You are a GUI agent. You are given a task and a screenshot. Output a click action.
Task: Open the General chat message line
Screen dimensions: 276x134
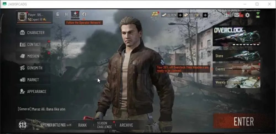42,109
